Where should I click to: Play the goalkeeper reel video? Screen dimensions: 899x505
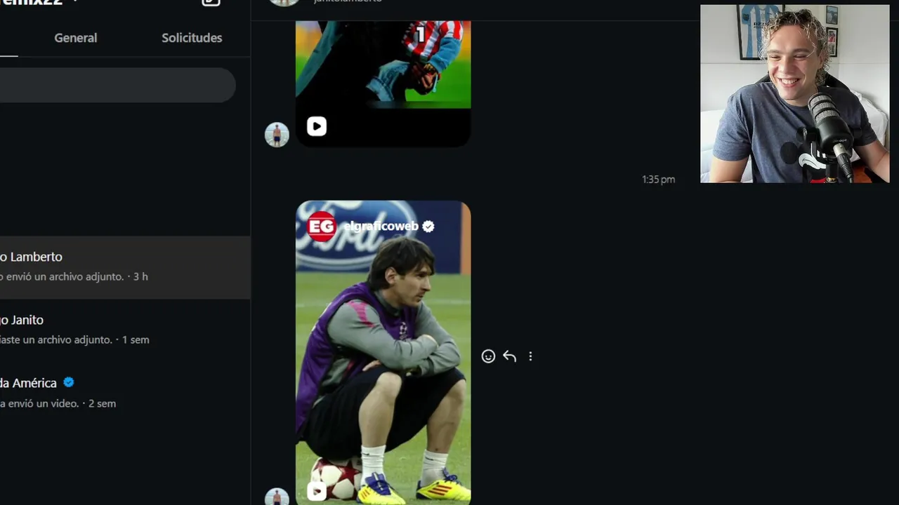[317, 126]
